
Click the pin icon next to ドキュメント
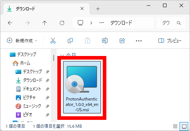[47, 89]
